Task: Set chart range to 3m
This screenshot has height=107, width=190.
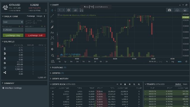Action: [x=71, y=62]
